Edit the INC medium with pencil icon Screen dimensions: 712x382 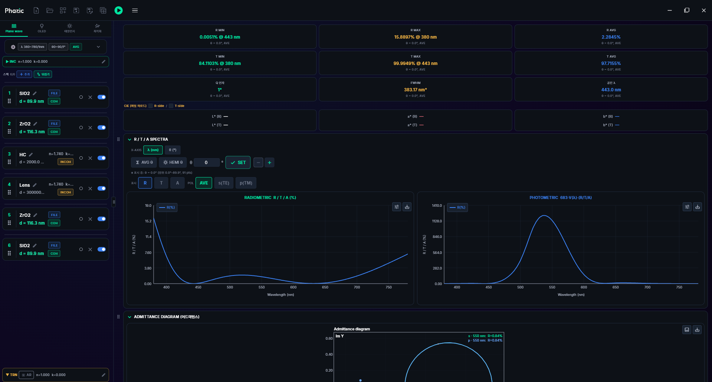click(x=104, y=62)
